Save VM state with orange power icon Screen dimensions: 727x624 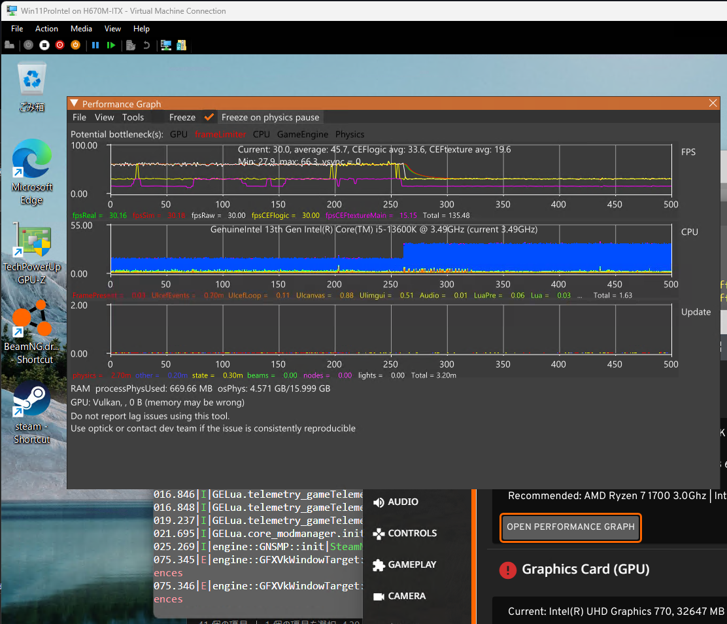point(75,45)
